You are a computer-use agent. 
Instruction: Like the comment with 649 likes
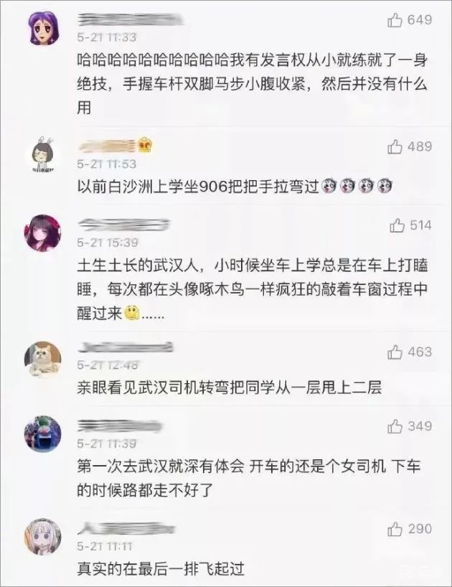(x=395, y=20)
